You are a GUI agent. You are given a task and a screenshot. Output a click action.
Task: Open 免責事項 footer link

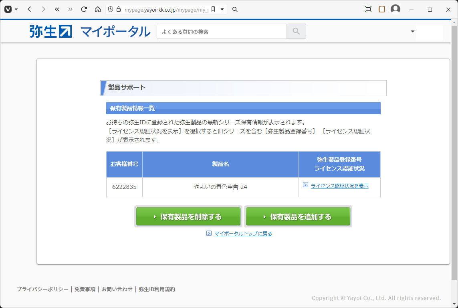click(x=85, y=289)
